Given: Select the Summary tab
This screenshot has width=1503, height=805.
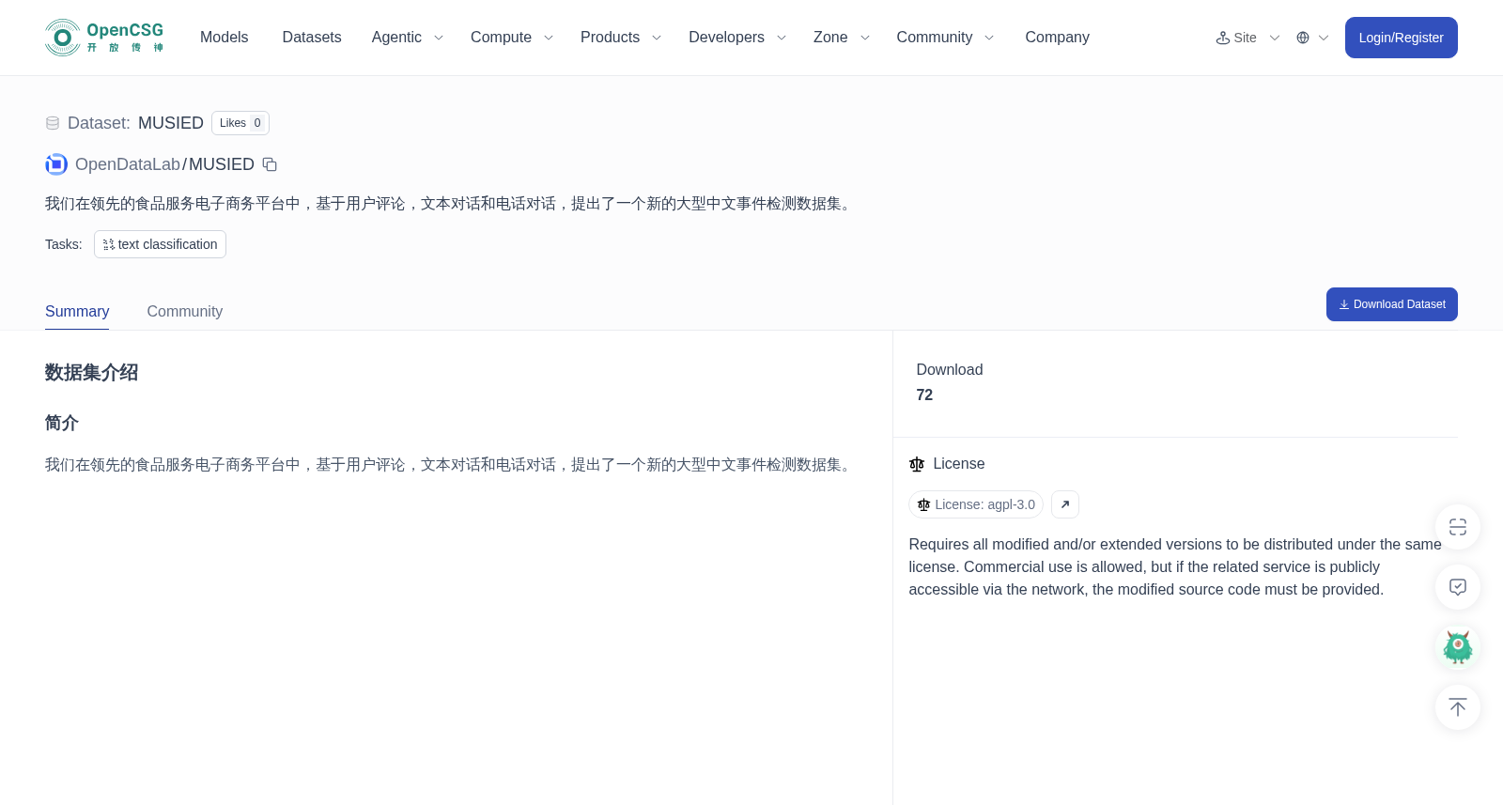Looking at the screenshot, I should coord(77,312).
